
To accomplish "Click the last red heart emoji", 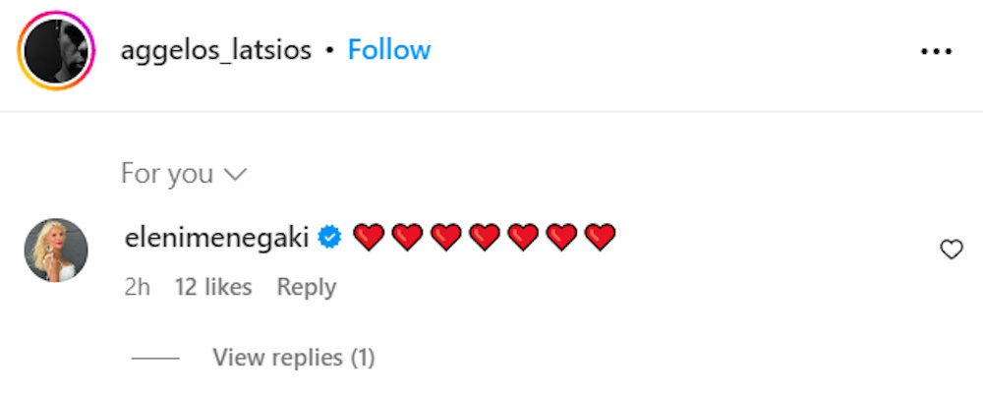I will 600,237.
